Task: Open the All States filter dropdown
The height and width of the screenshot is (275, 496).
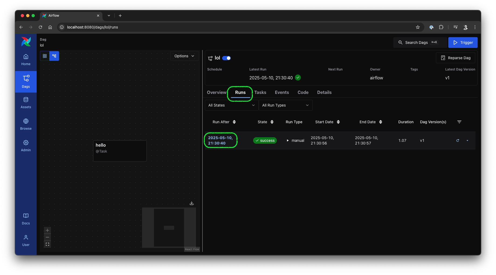Action: tap(231, 105)
